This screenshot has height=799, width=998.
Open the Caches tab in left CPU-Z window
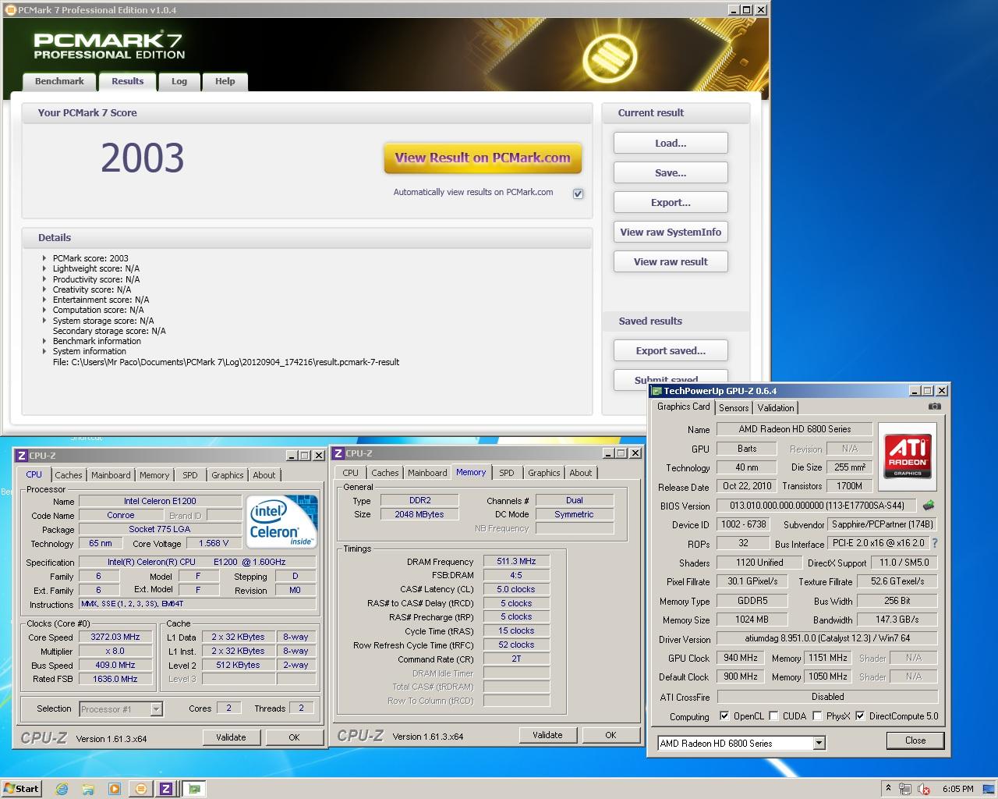[69, 475]
